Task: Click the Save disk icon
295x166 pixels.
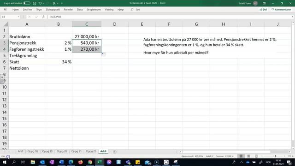Action: [35, 3]
